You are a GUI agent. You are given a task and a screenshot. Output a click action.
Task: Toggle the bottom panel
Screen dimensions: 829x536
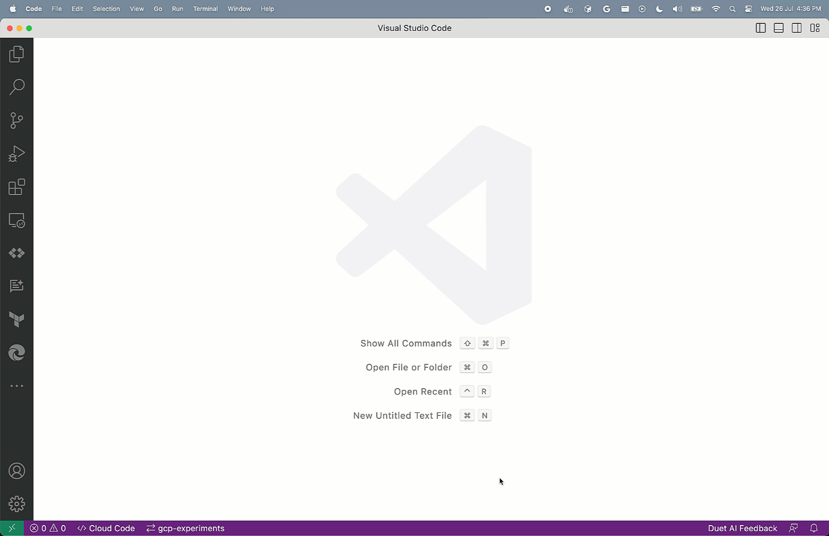[x=779, y=28]
